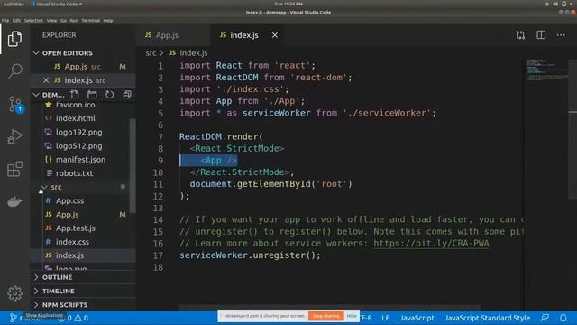The width and height of the screenshot is (577, 325).
Task: Click Stop sharing button
Action: tap(326, 316)
